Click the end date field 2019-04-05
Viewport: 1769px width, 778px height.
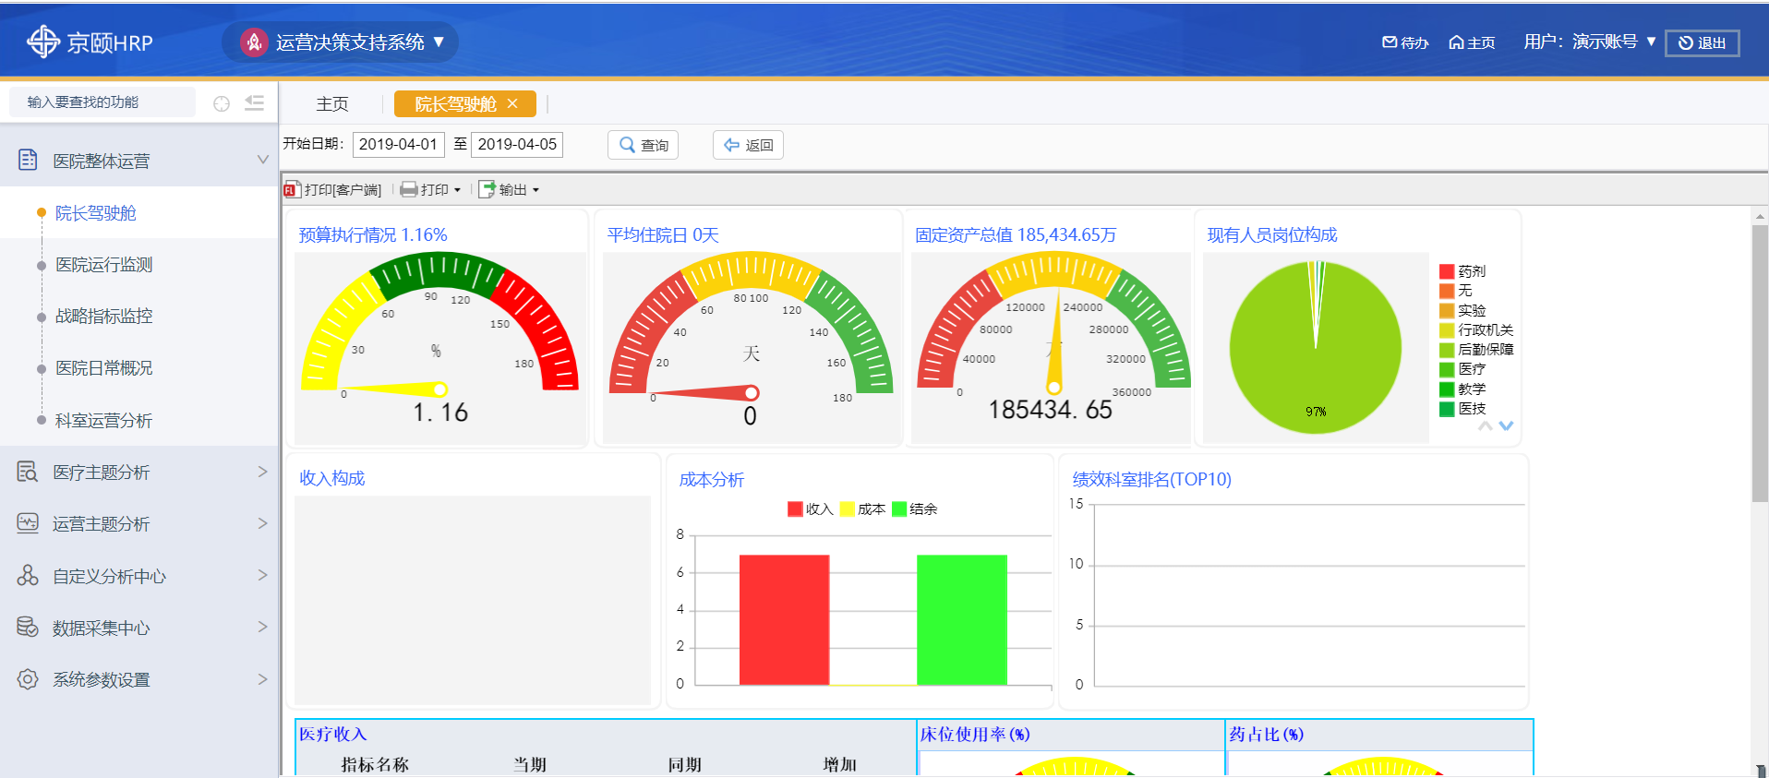tap(517, 145)
